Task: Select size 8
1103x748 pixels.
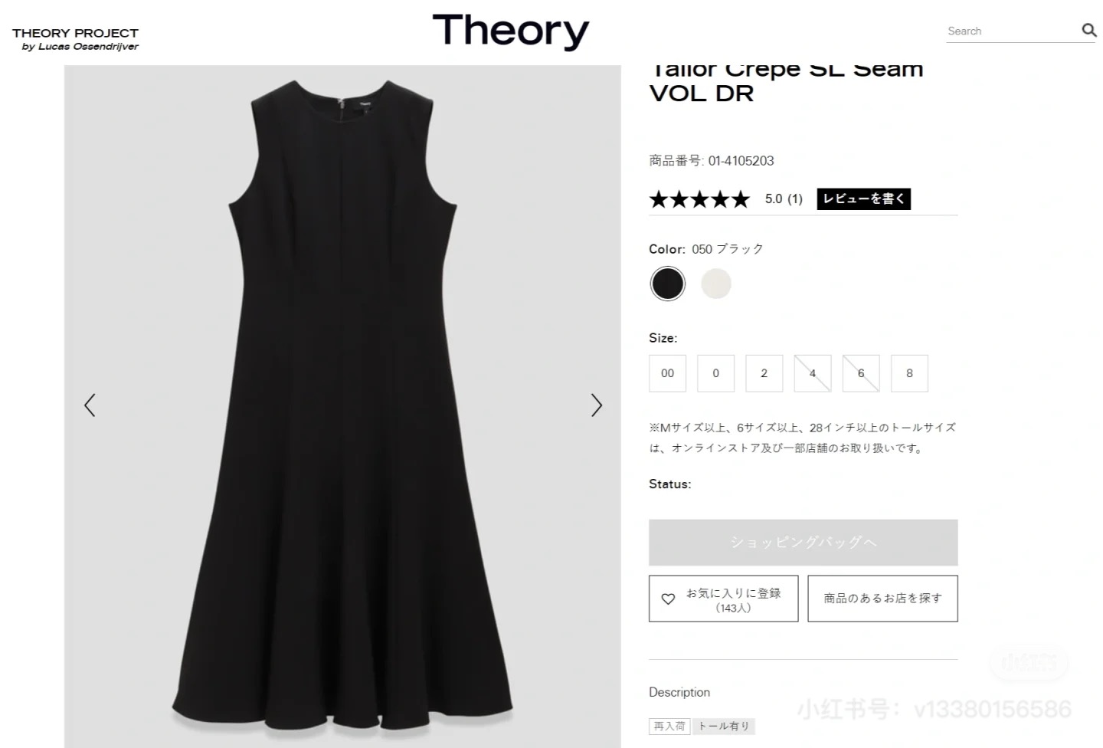Action: coord(909,373)
